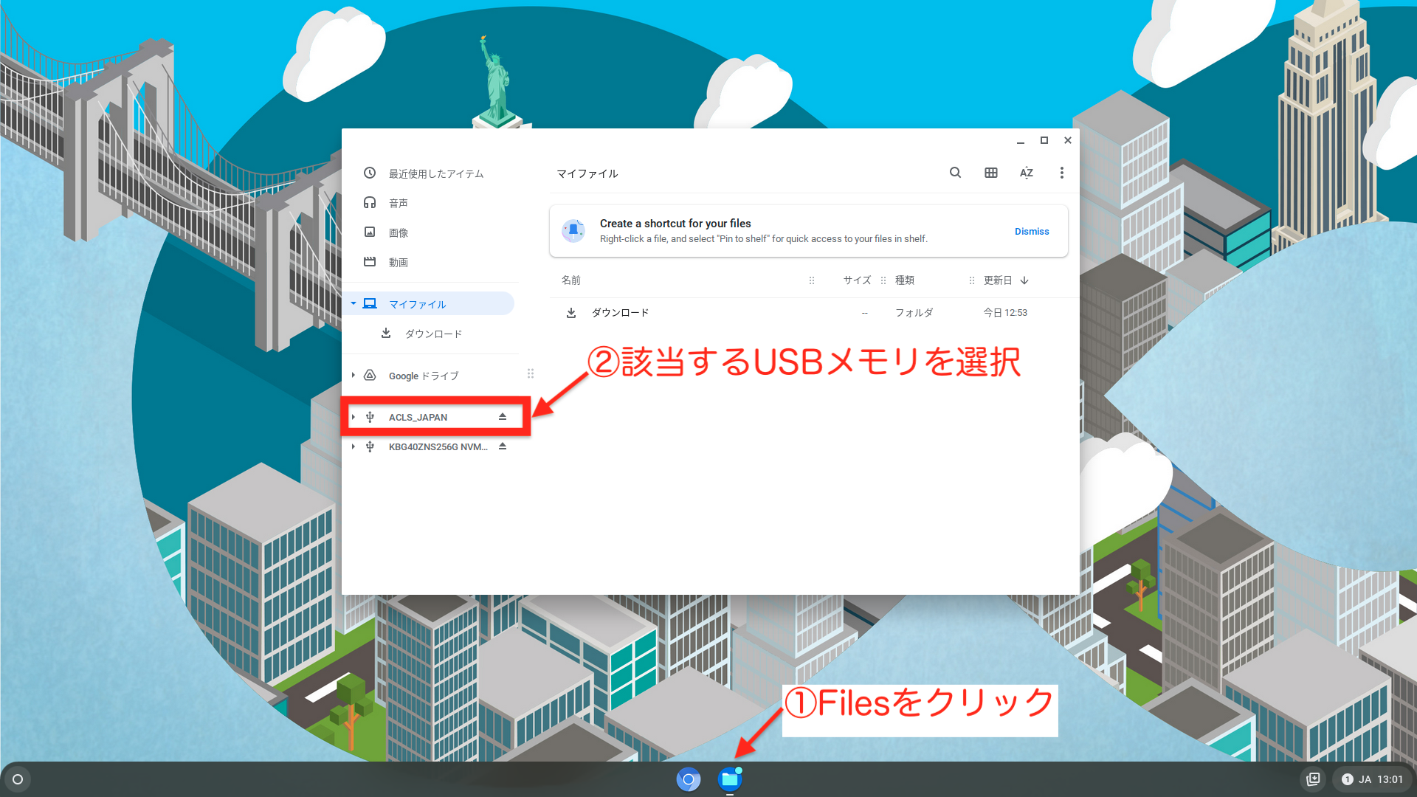Click the My Files laptop icon
Viewport: 1417px width, 797px height.
click(x=370, y=303)
